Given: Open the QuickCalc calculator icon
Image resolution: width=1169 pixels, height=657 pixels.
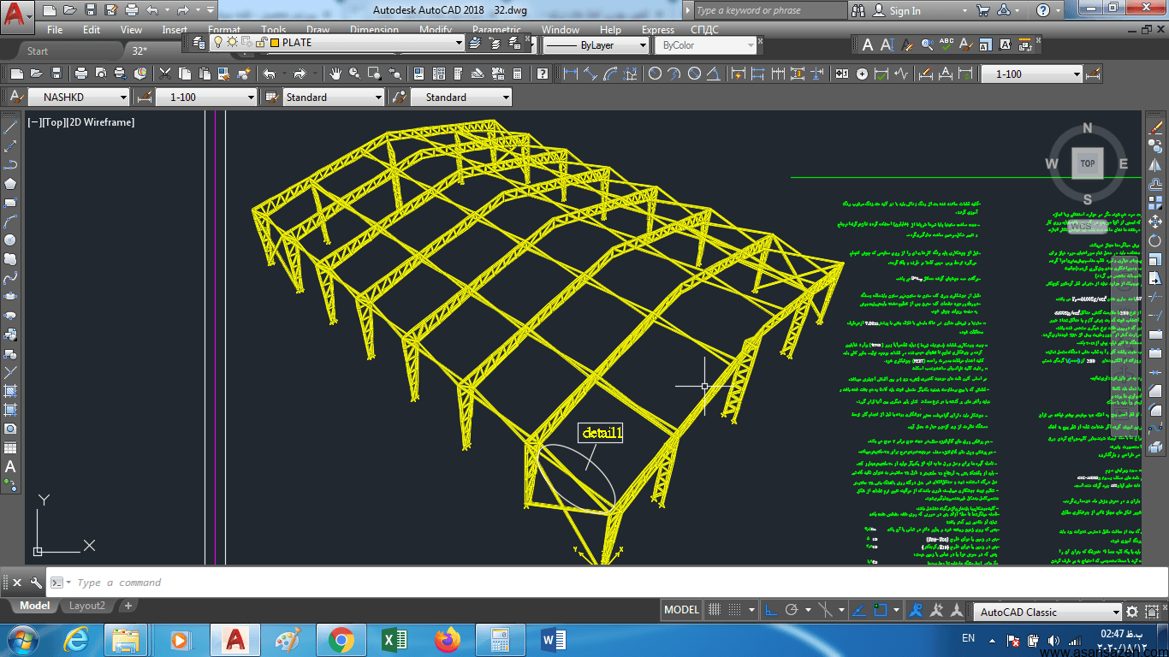Looking at the screenshot, I should click(518, 74).
